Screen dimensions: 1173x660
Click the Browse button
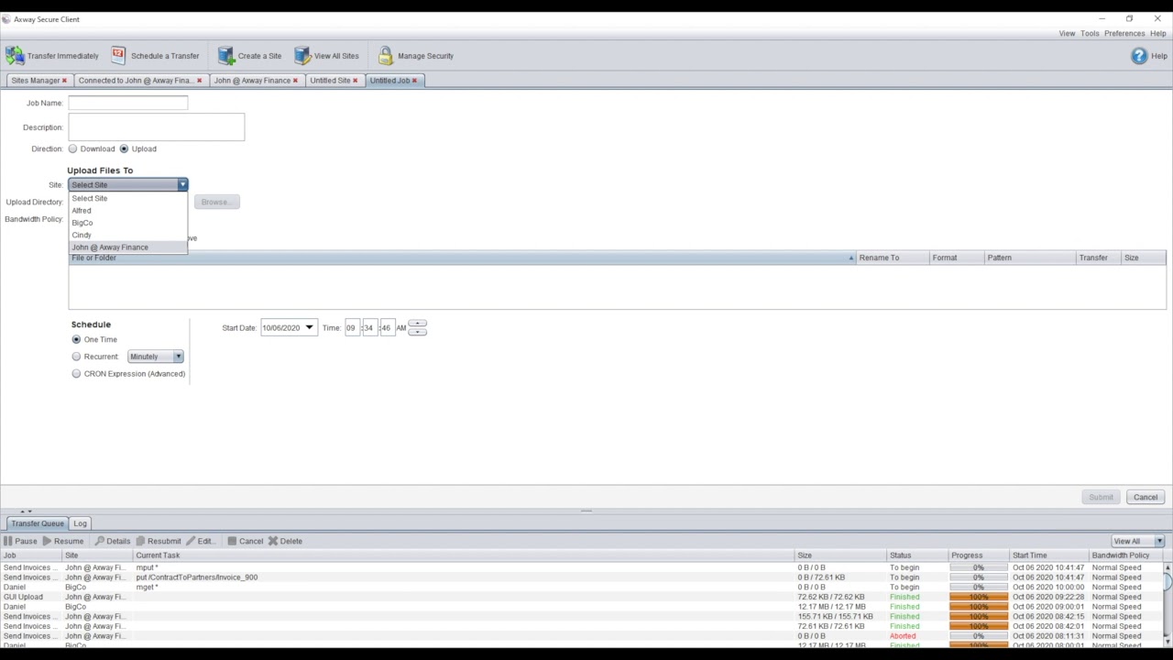click(215, 202)
